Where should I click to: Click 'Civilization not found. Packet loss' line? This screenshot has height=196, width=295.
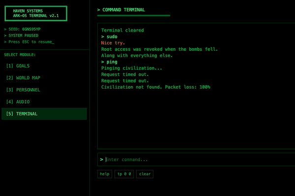(156, 87)
